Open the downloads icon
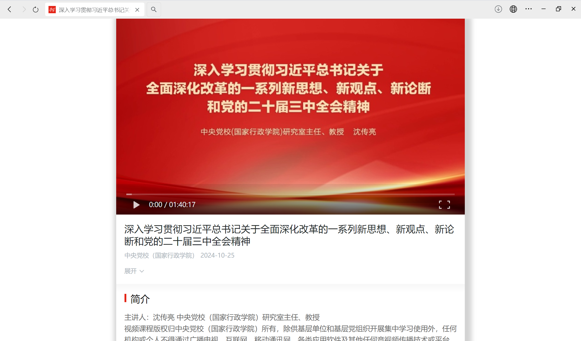The height and width of the screenshot is (341, 581). pyautogui.click(x=498, y=9)
